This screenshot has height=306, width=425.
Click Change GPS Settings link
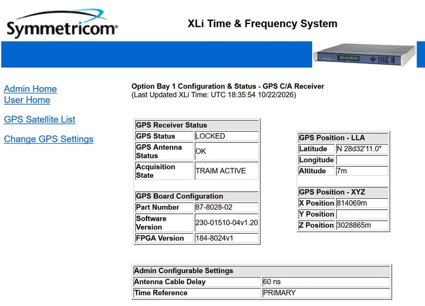[x=49, y=139]
